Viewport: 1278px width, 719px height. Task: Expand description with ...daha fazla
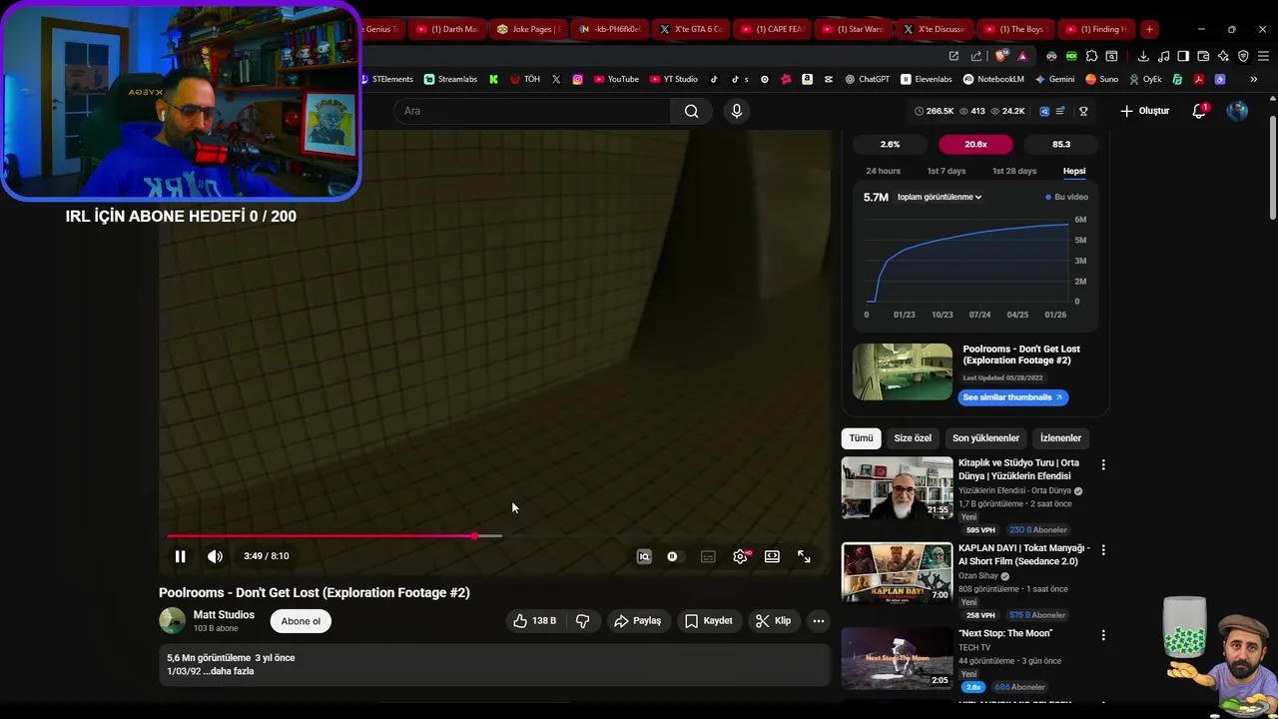[x=229, y=671]
